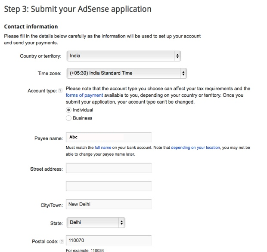Click the Postal code input field

pos(109,240)
